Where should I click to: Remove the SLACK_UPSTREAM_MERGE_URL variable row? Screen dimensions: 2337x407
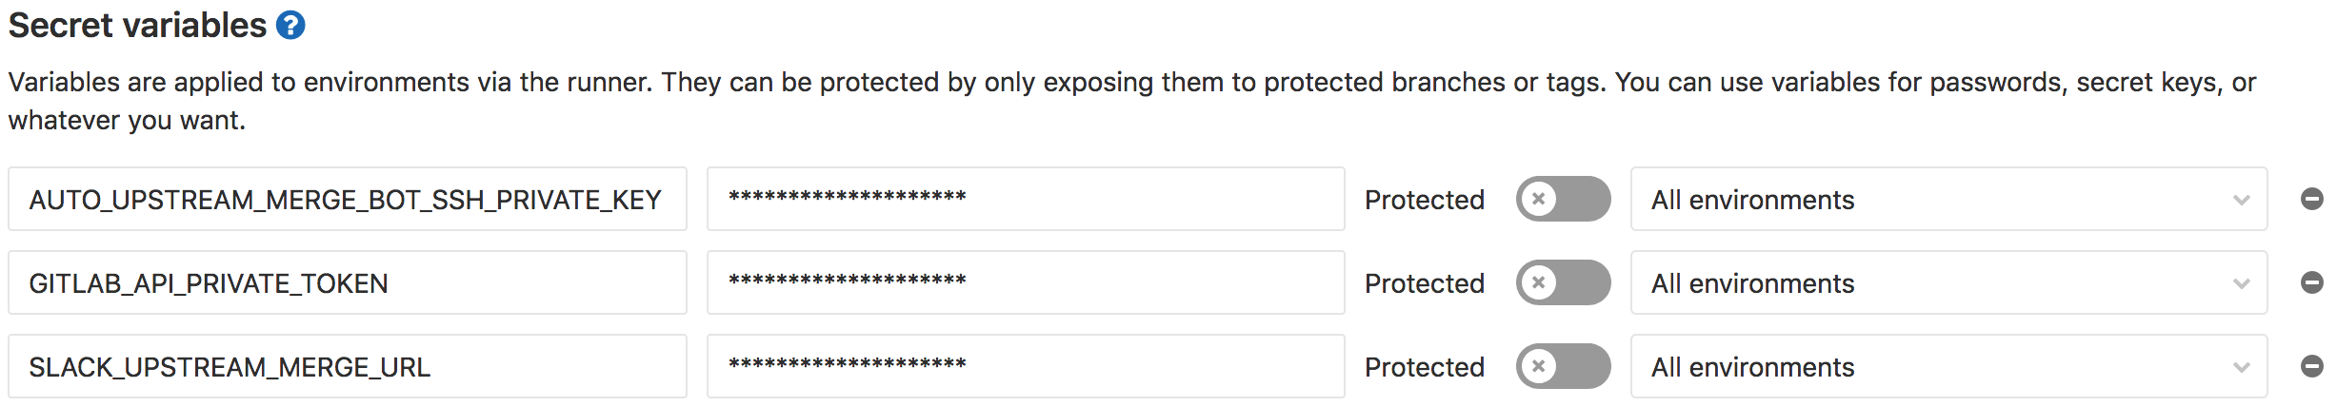(2312, 366)
